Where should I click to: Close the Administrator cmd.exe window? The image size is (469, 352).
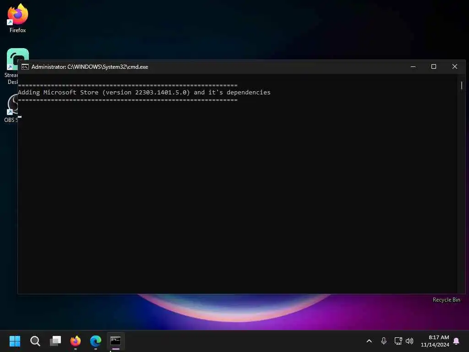[x=455, y=67]
